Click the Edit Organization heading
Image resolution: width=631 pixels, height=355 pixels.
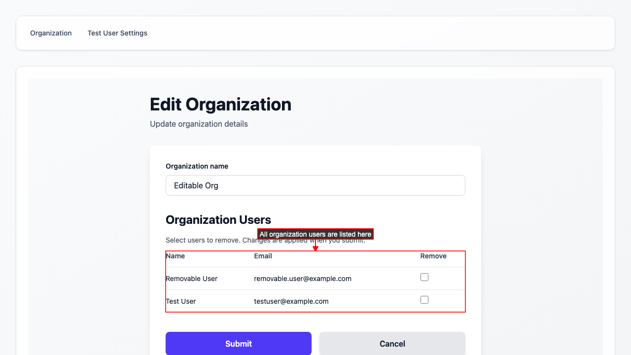(220, 105)
